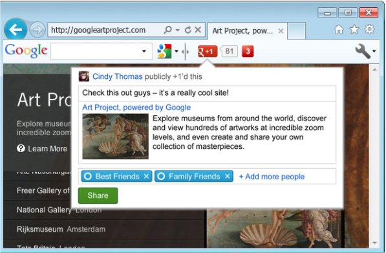Viewport: 386px width, 253px height.
Task: Click + Add more people
Action: (x=272, y=177)
